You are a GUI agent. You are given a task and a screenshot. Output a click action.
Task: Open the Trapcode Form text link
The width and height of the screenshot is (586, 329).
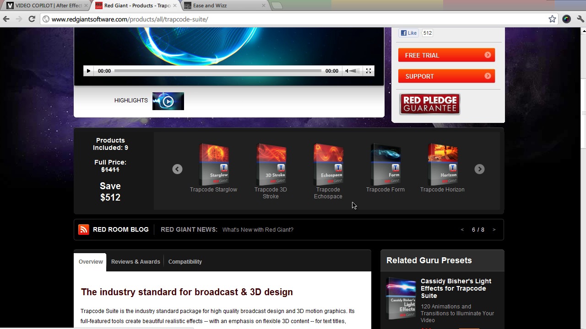(x=385, y=190)
